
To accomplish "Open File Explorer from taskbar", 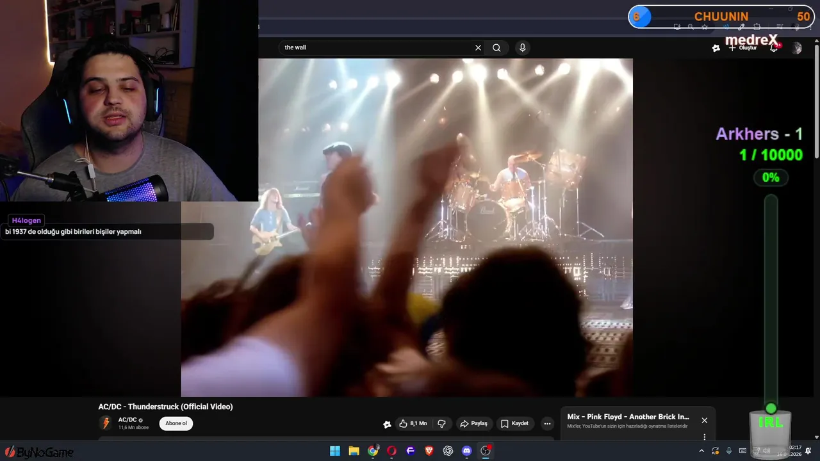I will point(354,451).
